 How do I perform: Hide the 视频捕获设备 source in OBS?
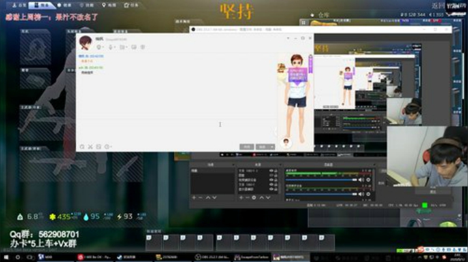click(x=271, y=180)
